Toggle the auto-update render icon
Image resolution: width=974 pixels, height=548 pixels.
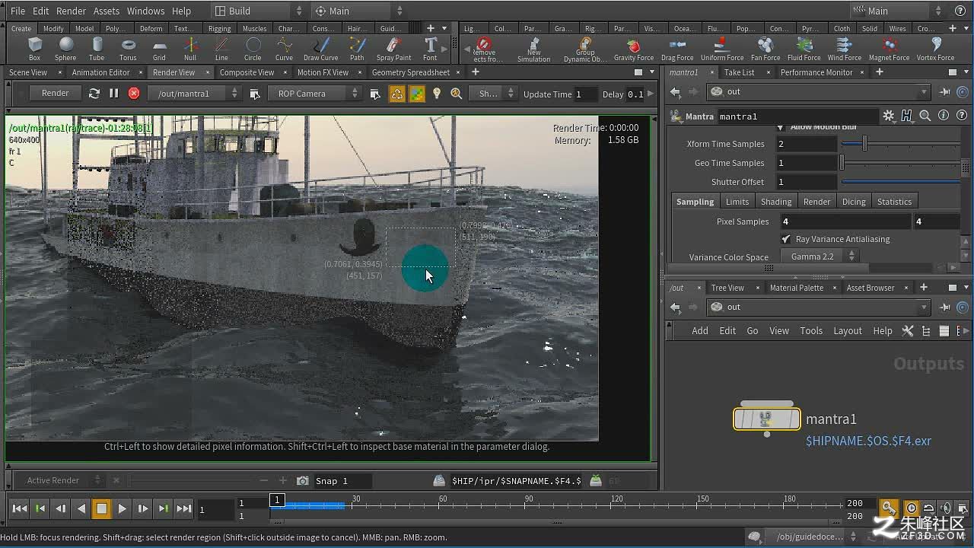click(x=396, y=94)
